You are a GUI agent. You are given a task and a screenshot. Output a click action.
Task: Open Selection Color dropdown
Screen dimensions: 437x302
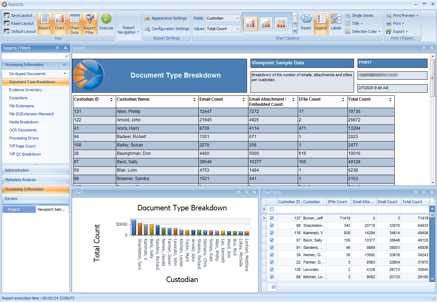pos(363,31)
